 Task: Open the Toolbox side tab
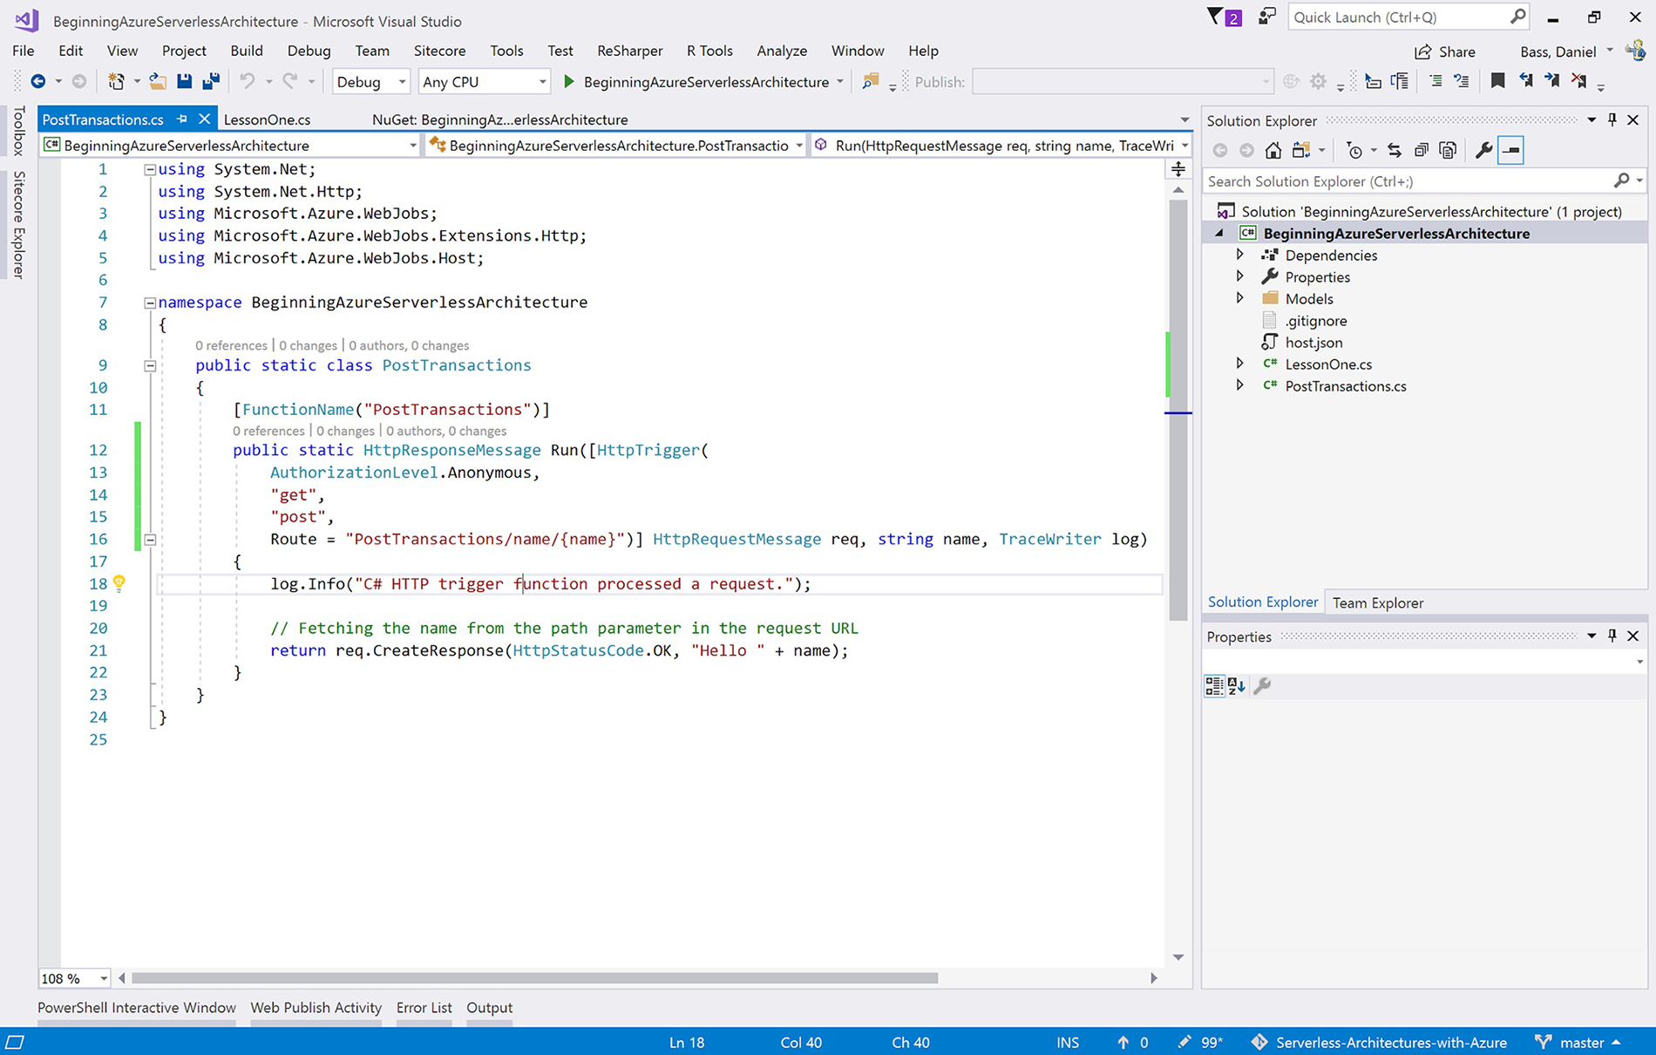click(x=18, y=130)
